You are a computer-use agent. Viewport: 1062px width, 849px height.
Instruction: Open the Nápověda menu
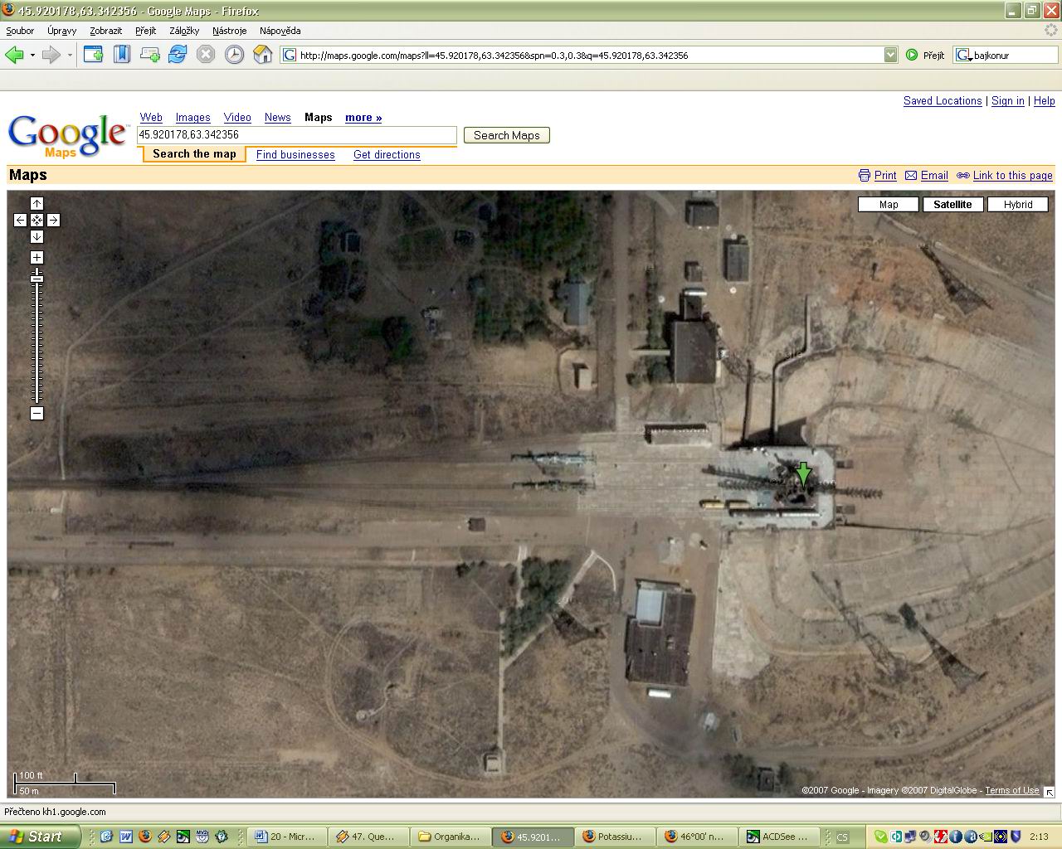click(280, 31)
